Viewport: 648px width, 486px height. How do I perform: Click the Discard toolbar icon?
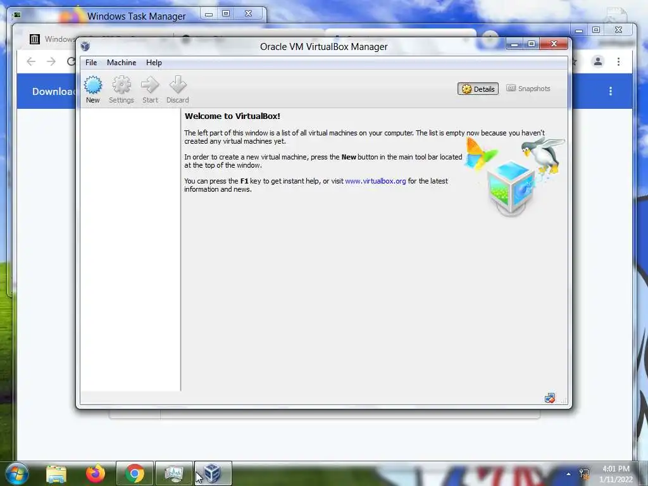point(178,89)
